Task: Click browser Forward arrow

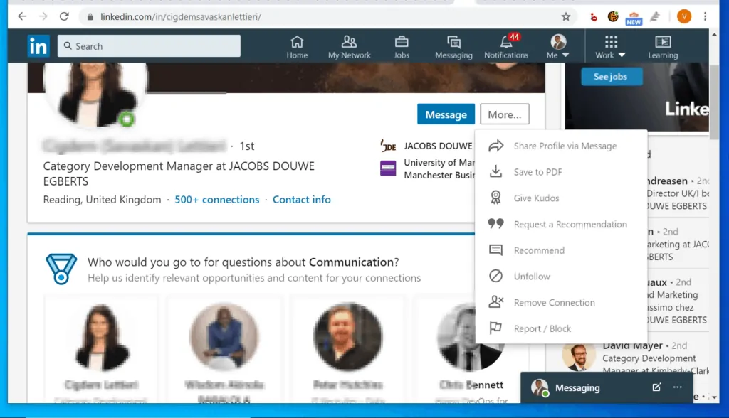Action: click(43, 17)
